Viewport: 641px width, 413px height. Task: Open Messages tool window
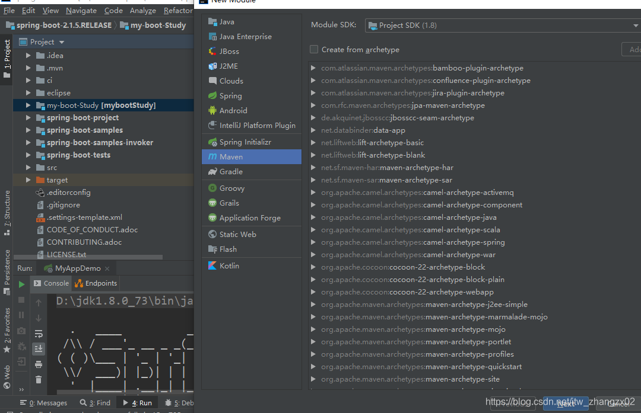(x=44, y=403)
